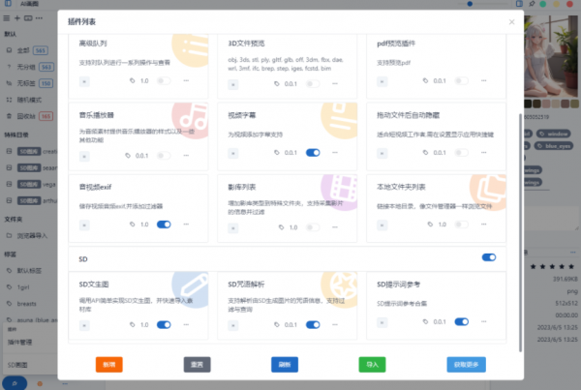This screenshot has height=390, width=581.
Task: Click the orange 新增 button
Action: pyautogui.click(x=108, y=365)
